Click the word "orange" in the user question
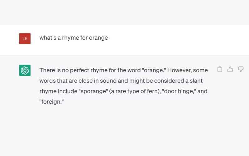The width and height of the screenshot is (249, 156). [98, 38]
